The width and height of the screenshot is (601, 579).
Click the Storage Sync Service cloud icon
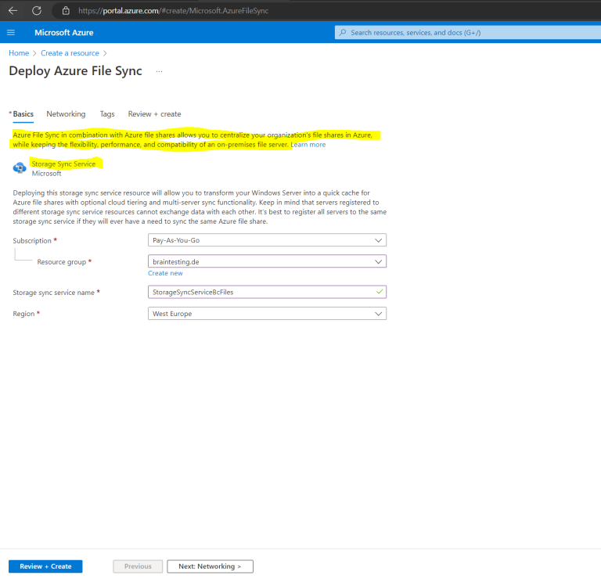click(20, 168)
